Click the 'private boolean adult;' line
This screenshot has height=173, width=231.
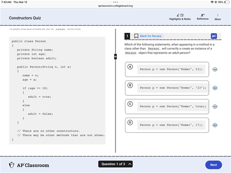coord(37,59)
